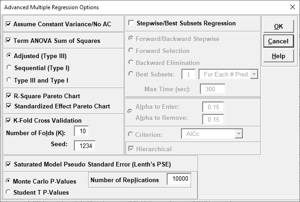Select Backward Elimination radio option

[131, 62]
